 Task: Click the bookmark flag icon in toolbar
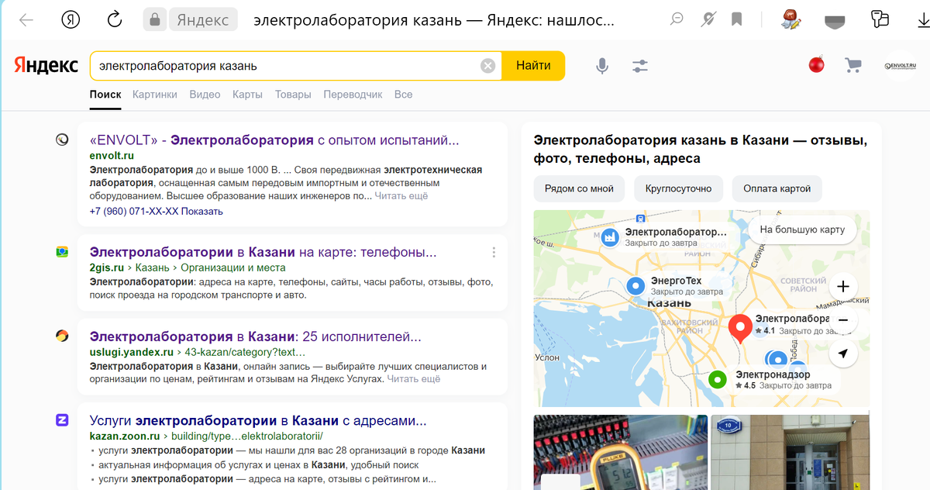point(735,20)
